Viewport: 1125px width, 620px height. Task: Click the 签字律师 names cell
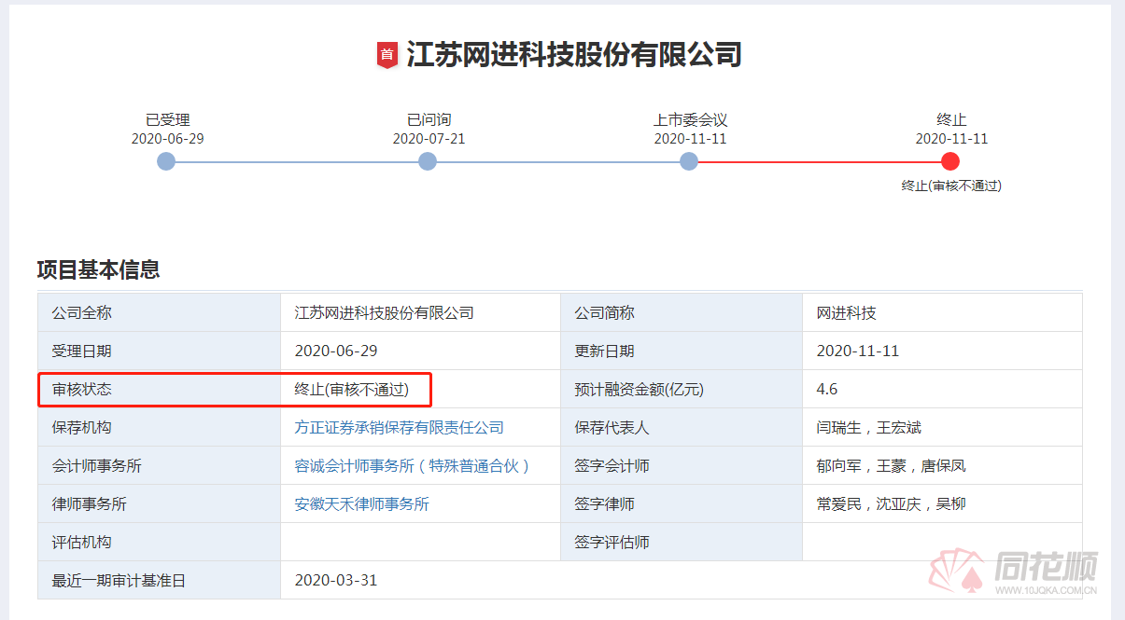click(891, 504)
